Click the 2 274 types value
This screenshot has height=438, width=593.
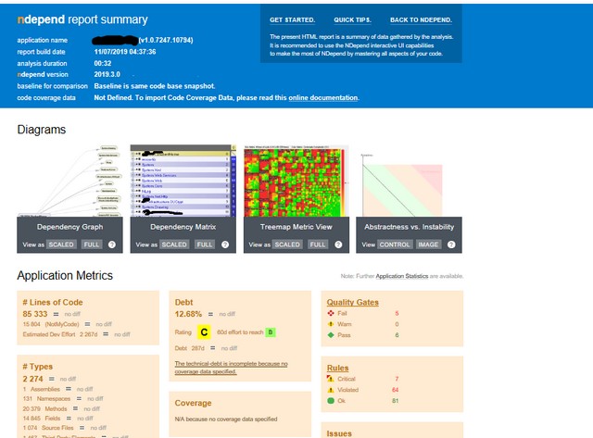point(33,379)
